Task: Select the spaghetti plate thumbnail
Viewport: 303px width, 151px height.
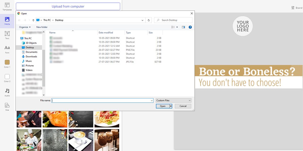Action: point(107,119)
